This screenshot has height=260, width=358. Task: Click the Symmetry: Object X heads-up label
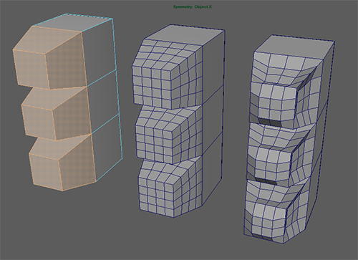point(193,6)
